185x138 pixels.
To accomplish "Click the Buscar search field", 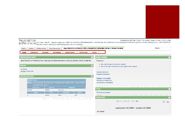I will (x=163, y=48).
